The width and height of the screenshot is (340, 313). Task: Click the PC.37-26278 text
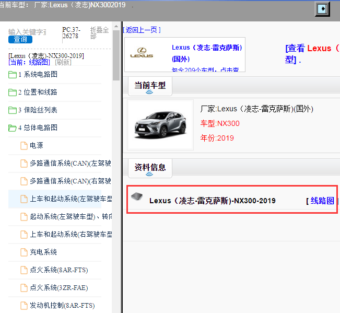click(72, 33)
